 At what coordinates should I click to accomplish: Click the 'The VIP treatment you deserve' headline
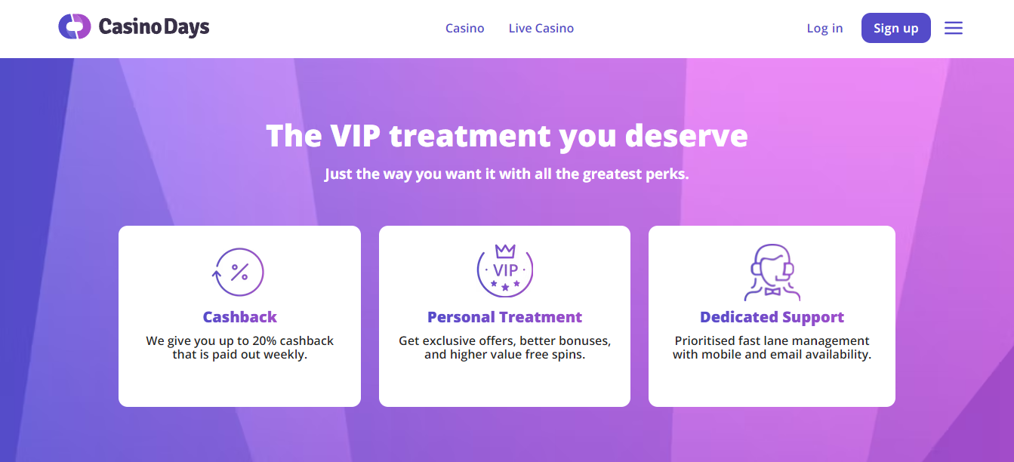507,136
